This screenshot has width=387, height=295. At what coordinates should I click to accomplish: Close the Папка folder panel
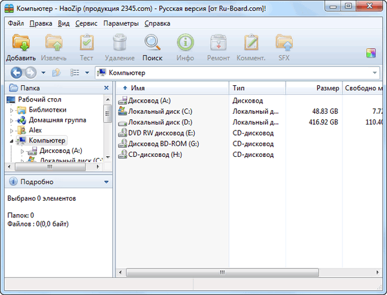(106, 87)
